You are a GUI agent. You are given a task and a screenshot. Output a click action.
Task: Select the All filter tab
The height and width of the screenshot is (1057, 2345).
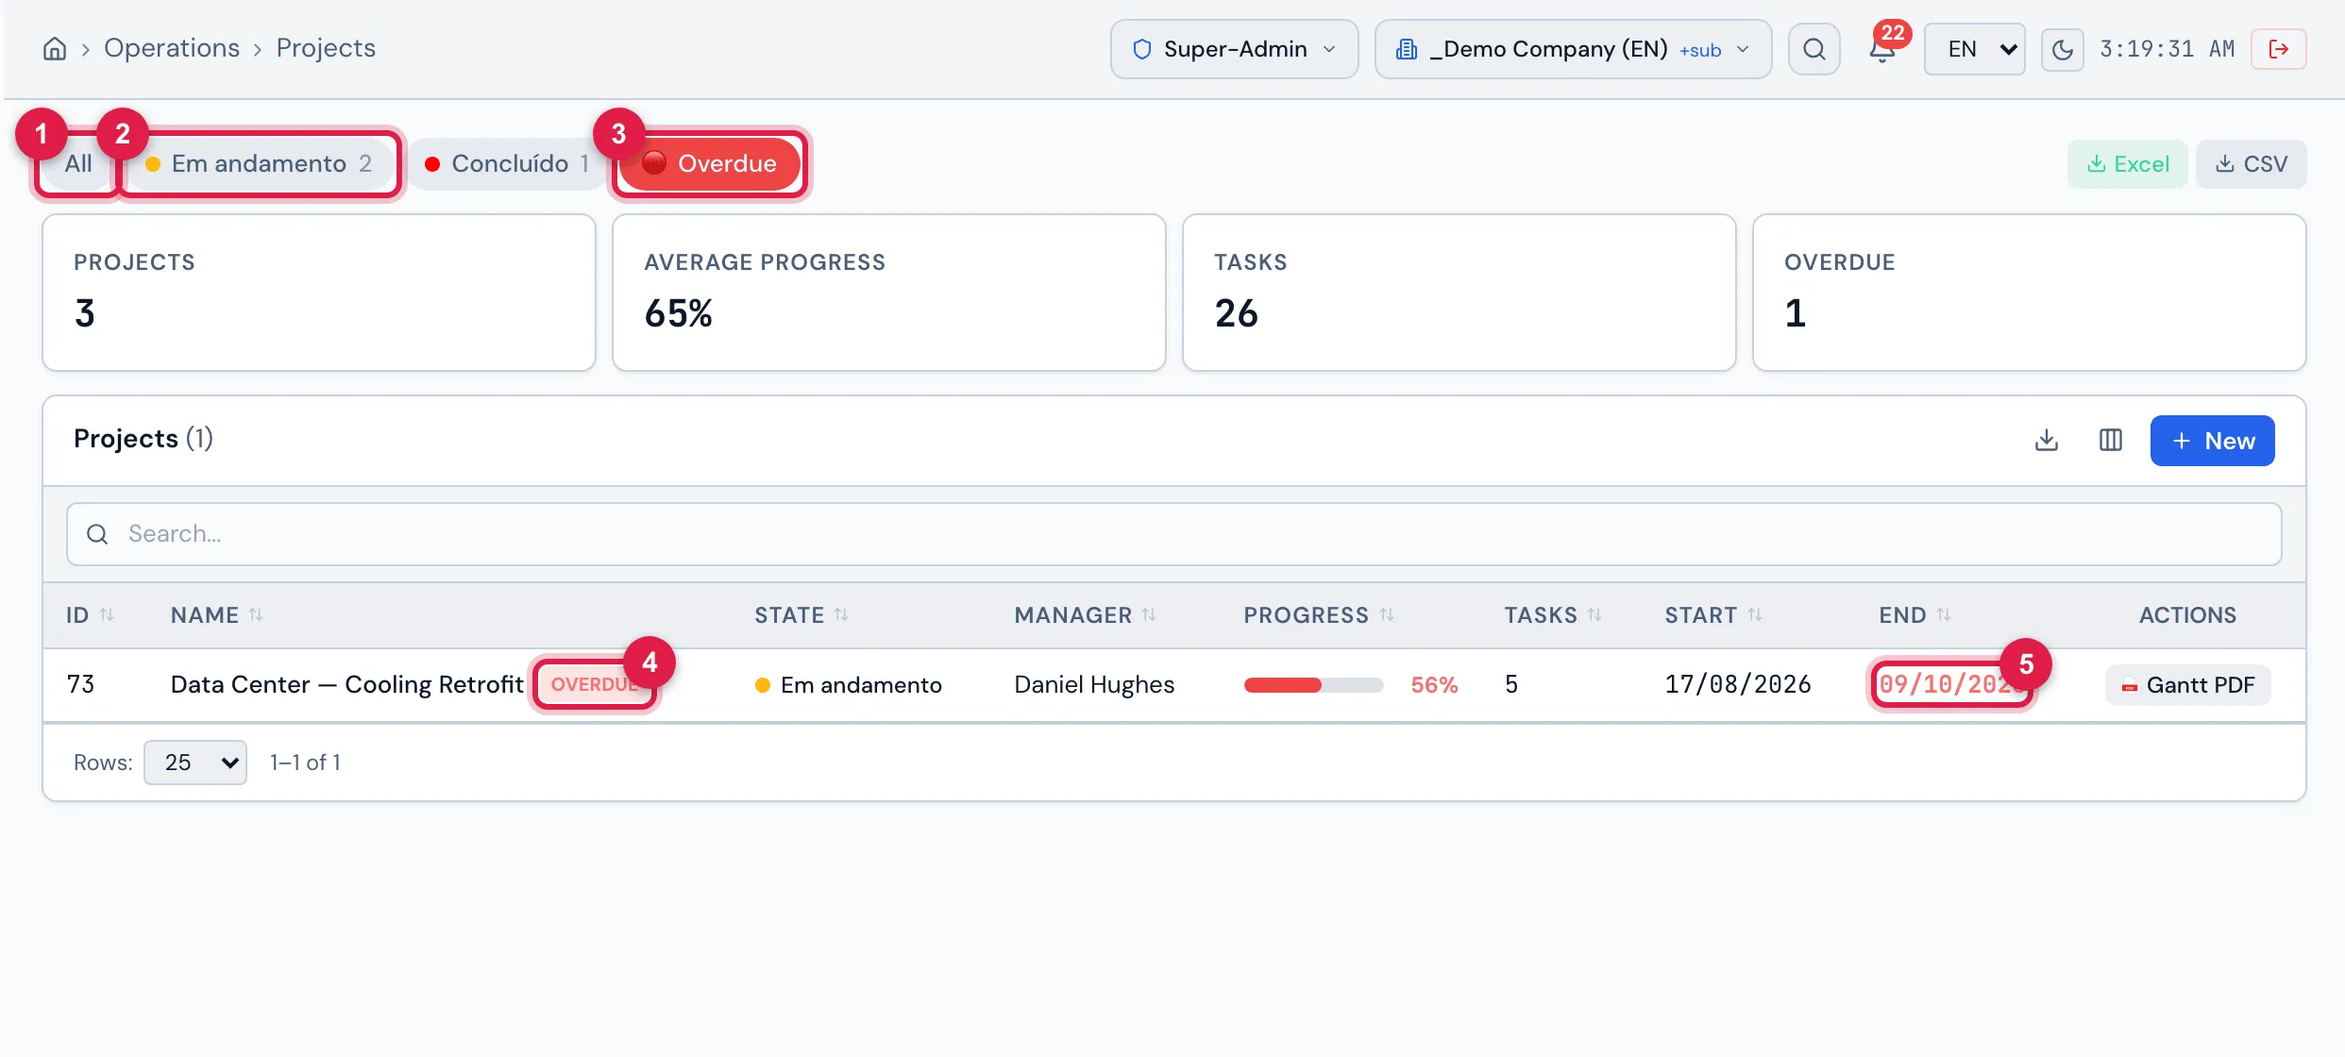[78, 164]
